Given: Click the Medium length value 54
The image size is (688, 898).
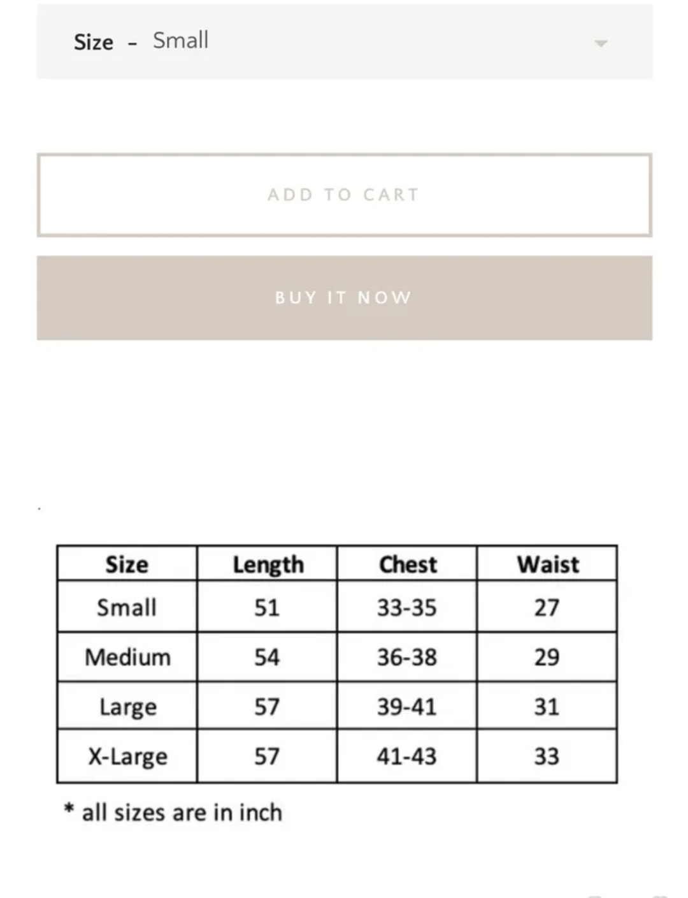Looking at the screenshot, I should pyautogui.click(x=267, y=657).
